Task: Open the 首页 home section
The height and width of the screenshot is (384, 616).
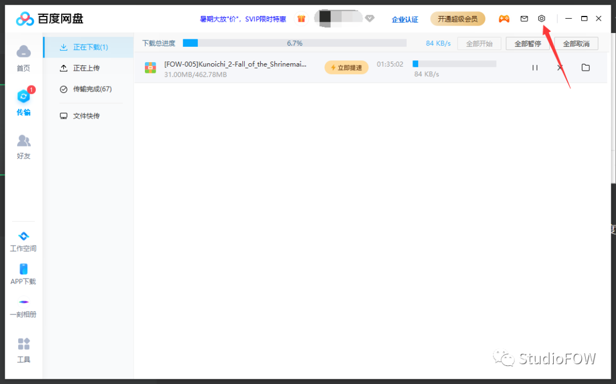Action: coord(23,58)
